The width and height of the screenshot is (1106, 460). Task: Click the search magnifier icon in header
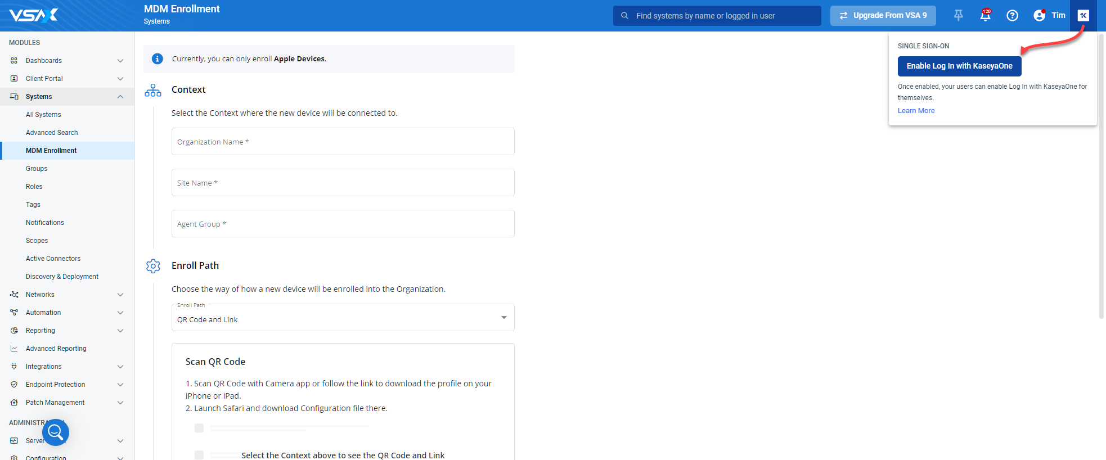pyautogui.click(x=624, y=16)
